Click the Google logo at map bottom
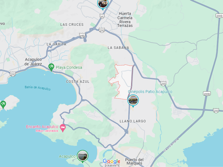 pyautogui.click(x=111, y=161)
